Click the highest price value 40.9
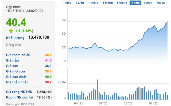171x106 pixels. click(x=48, y=77)
